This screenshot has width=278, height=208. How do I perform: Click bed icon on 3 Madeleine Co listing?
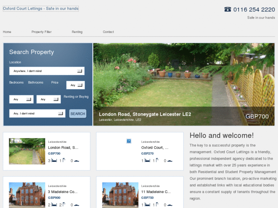coord(54,205)
